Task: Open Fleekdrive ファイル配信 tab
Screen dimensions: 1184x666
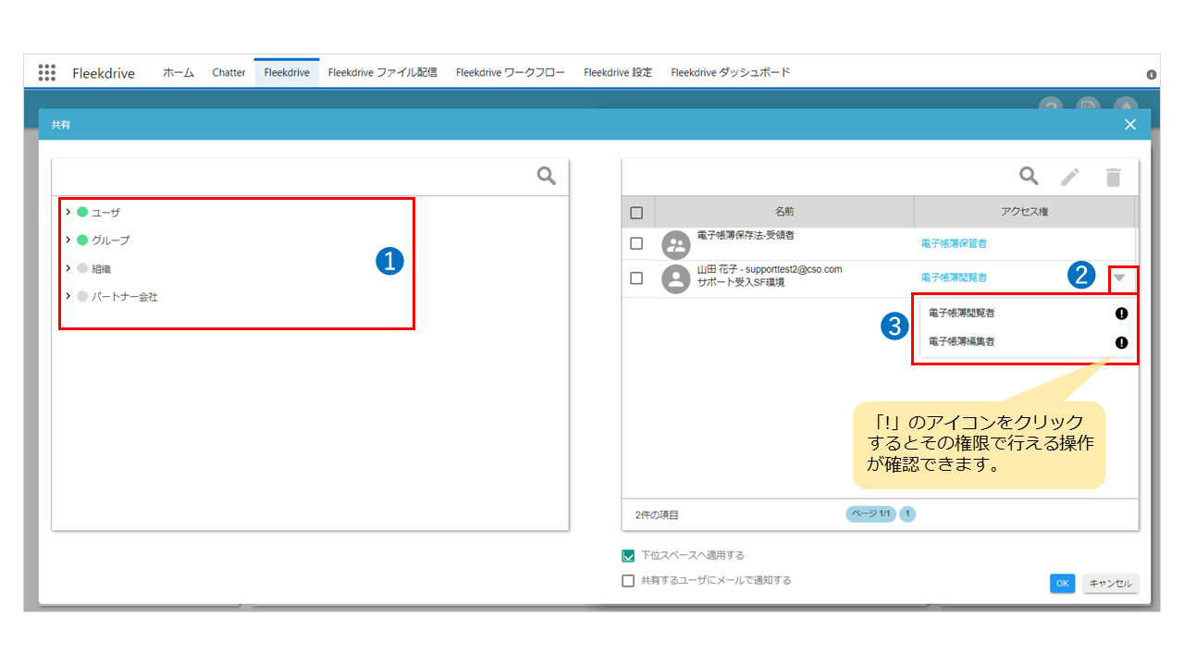Action: coord(383,73)
